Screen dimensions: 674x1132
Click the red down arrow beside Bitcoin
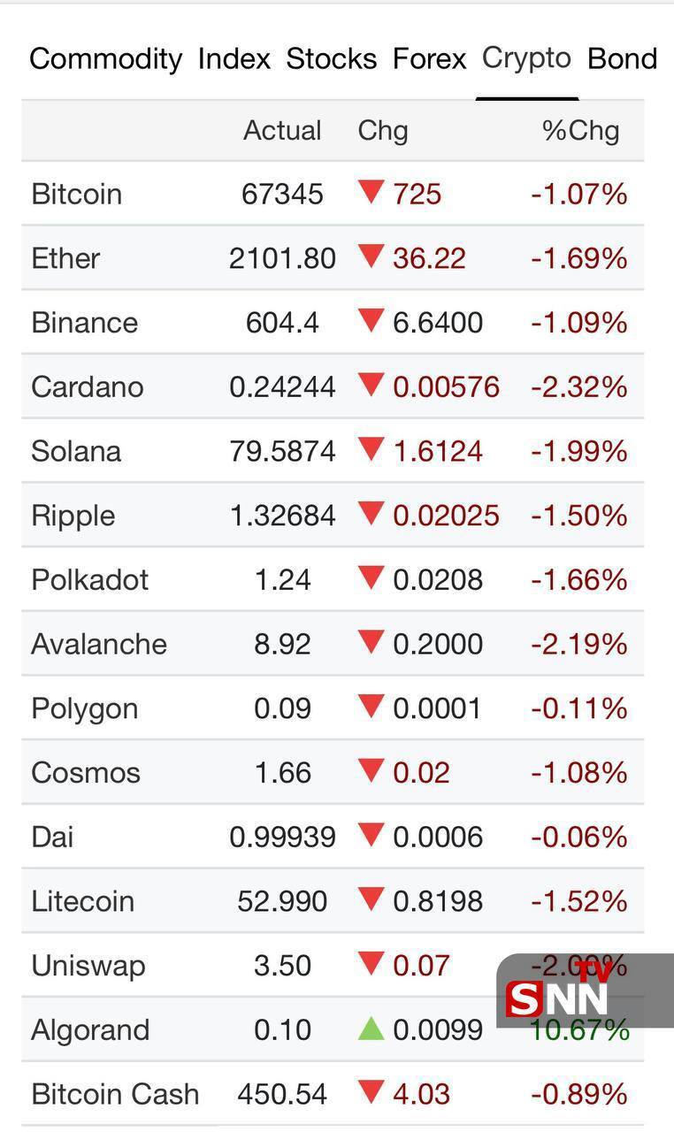371,192
